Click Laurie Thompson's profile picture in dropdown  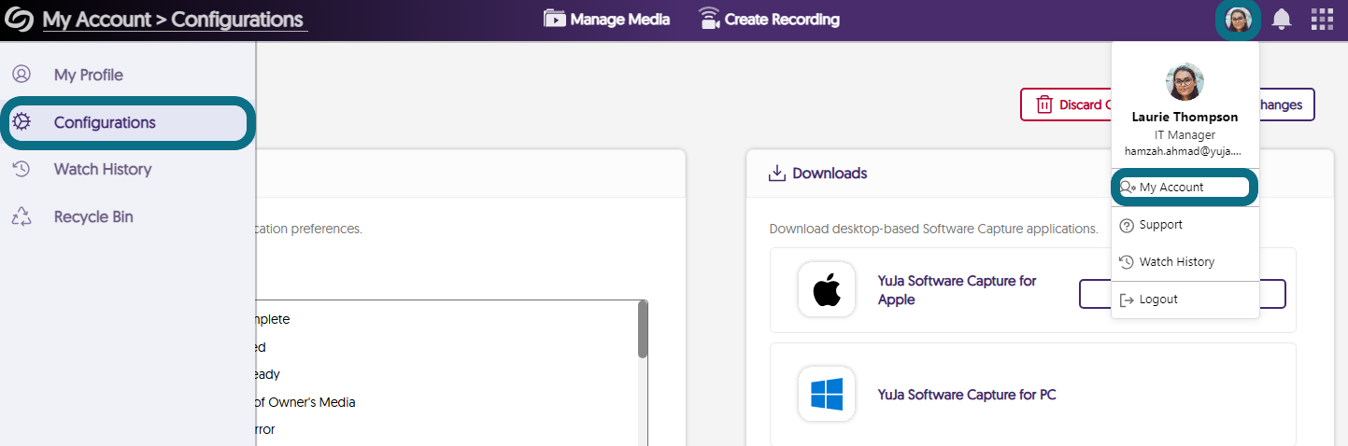pos(1185,81)
